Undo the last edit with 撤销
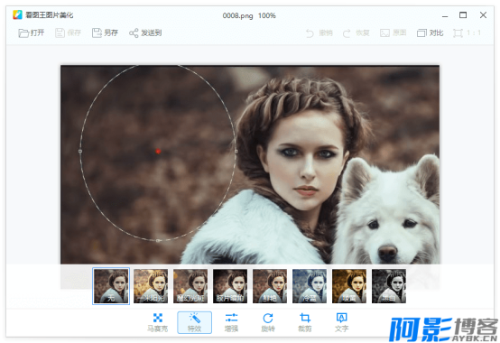The width and height of the screenshot is (500, 343). [x=319, y=32]
